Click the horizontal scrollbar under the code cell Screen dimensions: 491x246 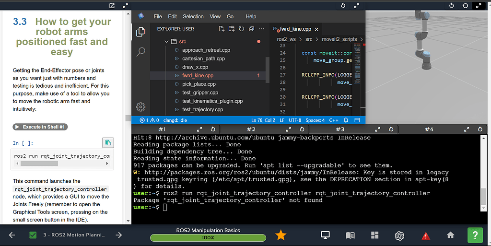click(x=38, y=164)
